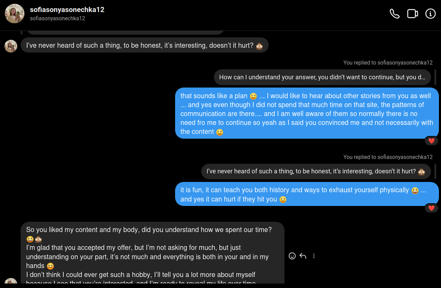The height and width of the screenshot is (288, 441).
Task: Click the header profile avatar
Action: (14, 14)
